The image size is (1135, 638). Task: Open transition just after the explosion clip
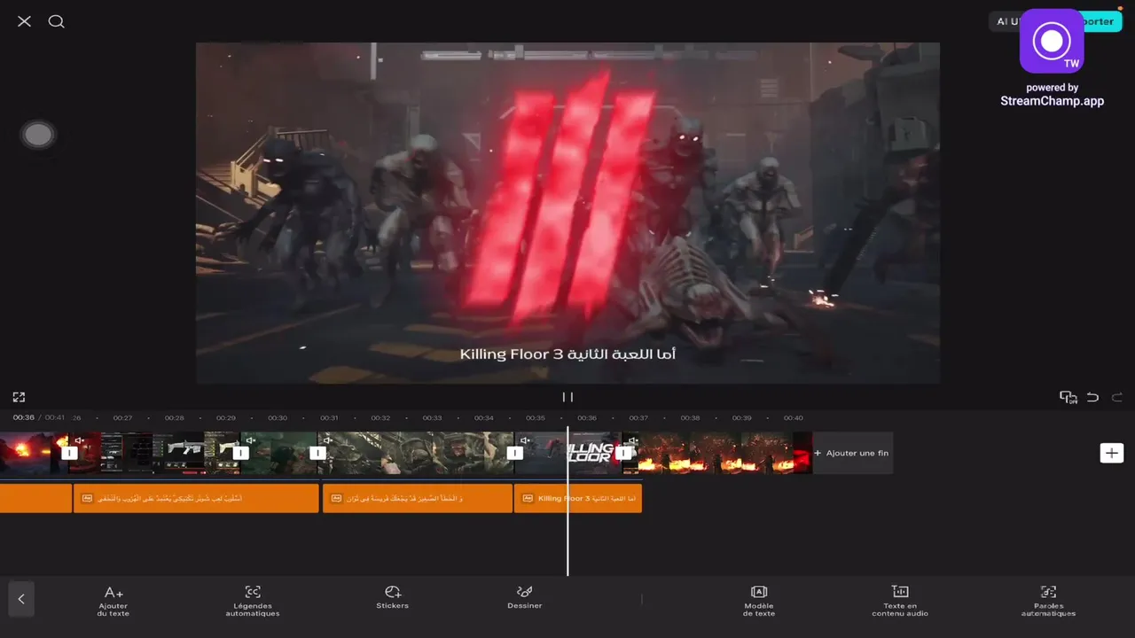[70, 453]
